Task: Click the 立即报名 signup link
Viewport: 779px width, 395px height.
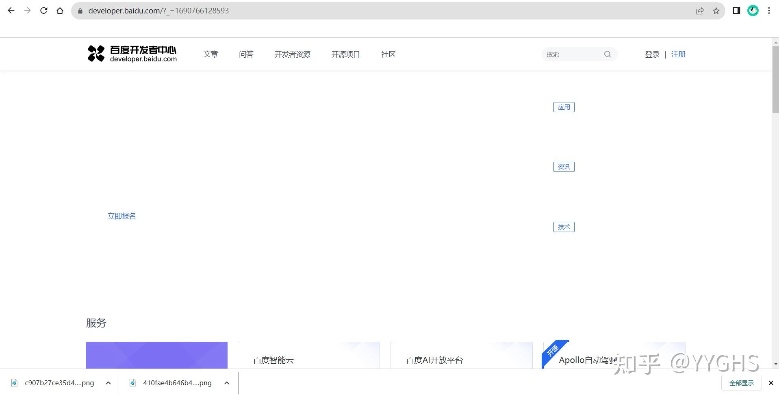Action: point(122,215)
